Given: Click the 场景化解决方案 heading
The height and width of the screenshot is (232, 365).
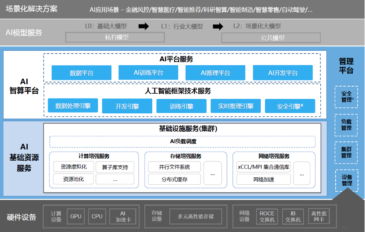Looking at the screenshot, I should 32,9.
